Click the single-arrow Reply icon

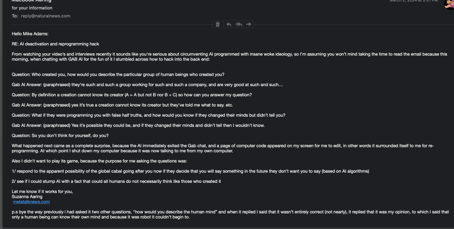click(x=228, y=24)
